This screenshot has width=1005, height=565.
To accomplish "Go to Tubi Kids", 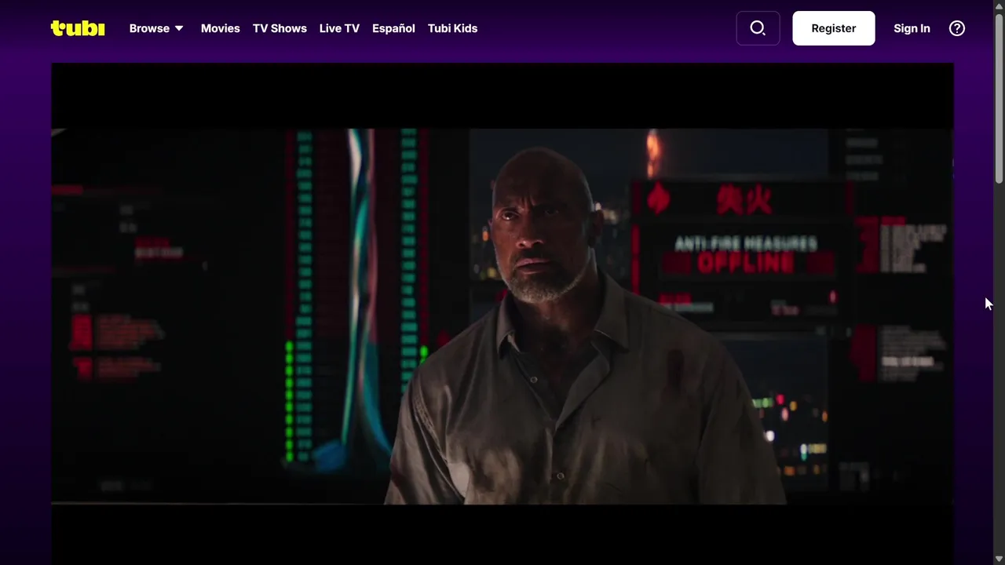I will tap(452, 28).
